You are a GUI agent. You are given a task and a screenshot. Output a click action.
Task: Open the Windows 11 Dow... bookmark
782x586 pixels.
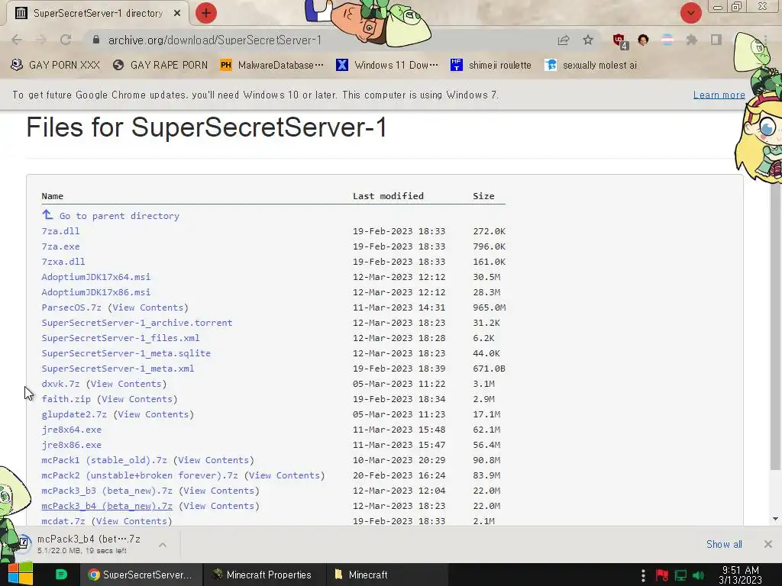[387, 65]
